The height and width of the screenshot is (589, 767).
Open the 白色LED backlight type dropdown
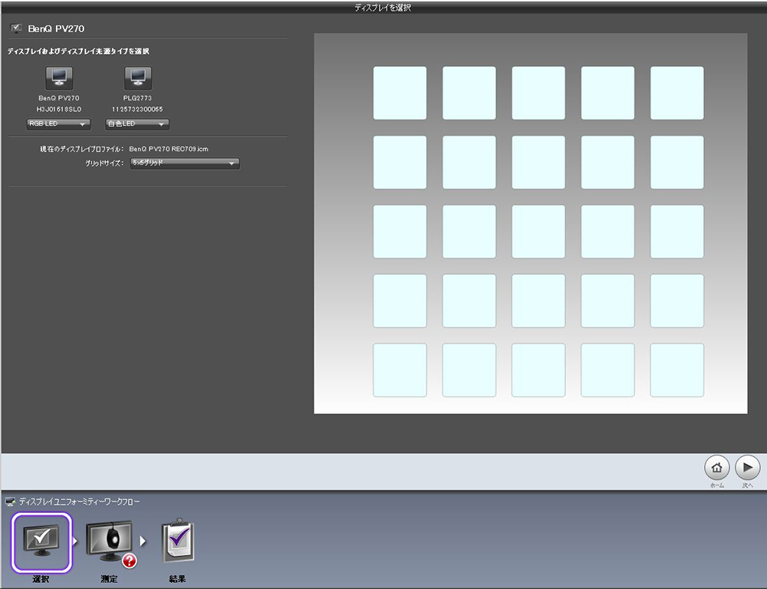point(137,124)
